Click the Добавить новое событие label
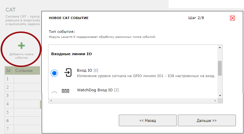The height and width of the screenshot is (134, 244). click(x=21, y=56)
